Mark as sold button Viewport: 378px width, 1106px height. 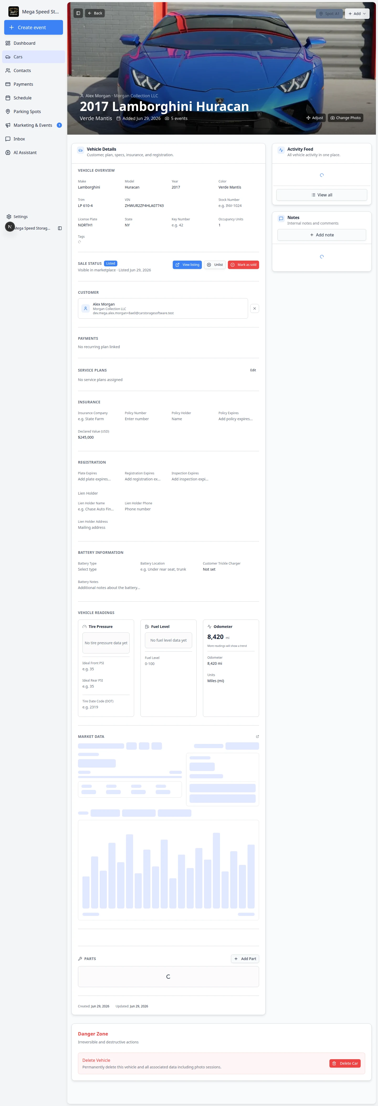[x=243, y=265]
